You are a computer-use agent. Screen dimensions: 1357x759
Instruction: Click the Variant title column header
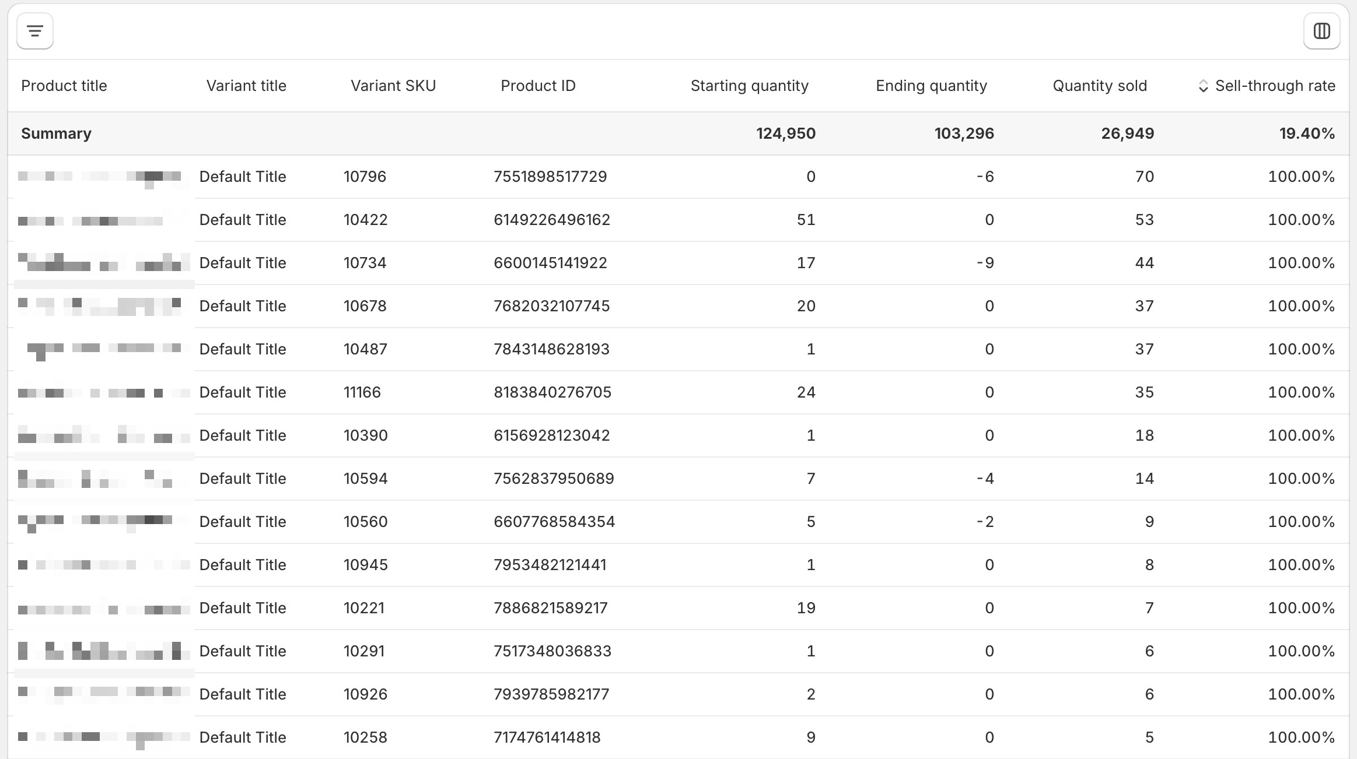pyautogui.click(x=246, y=86)
